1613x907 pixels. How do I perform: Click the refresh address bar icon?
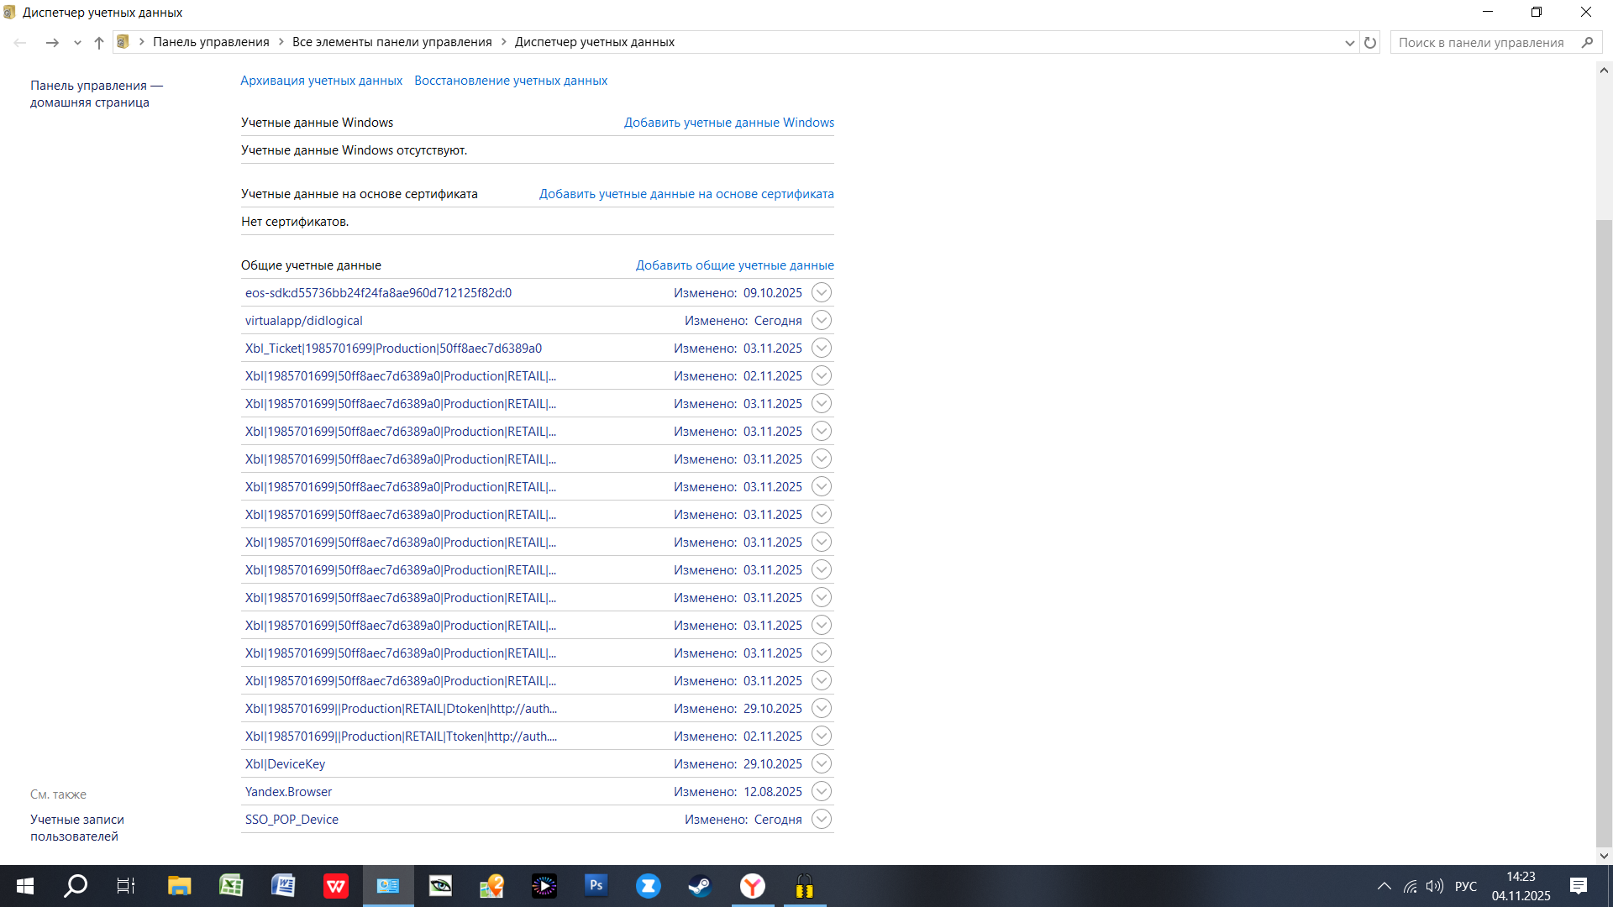(1370, 42)
